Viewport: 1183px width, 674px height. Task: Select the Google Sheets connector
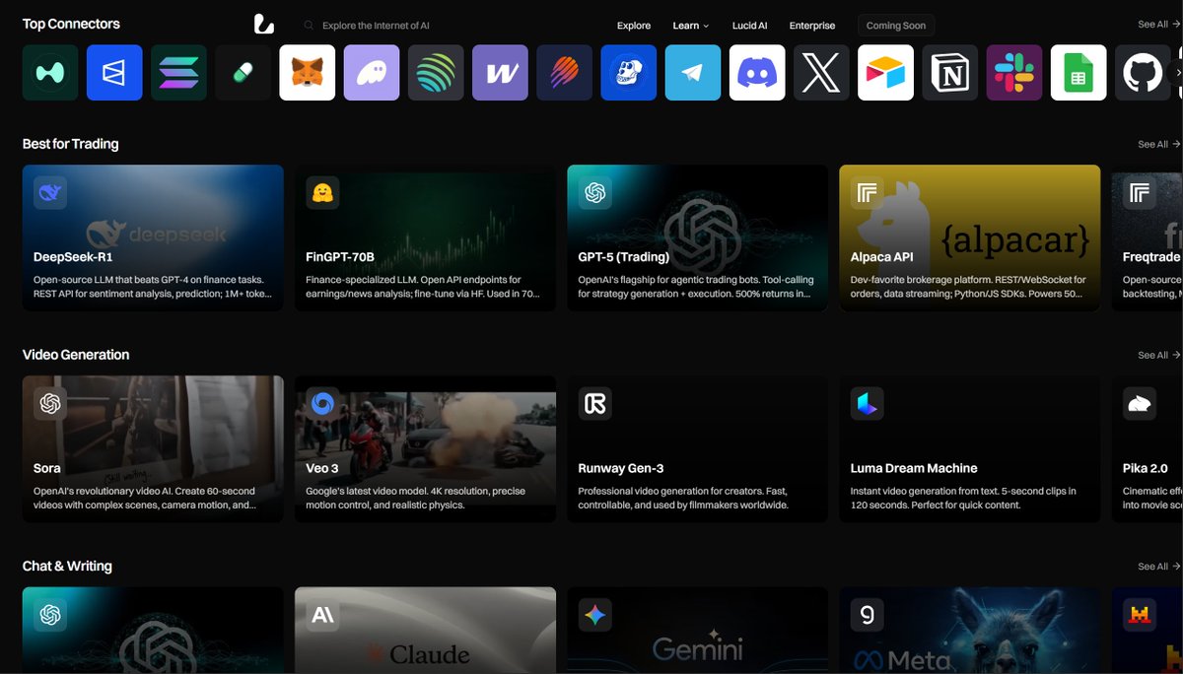click(x=1079, y=72)
